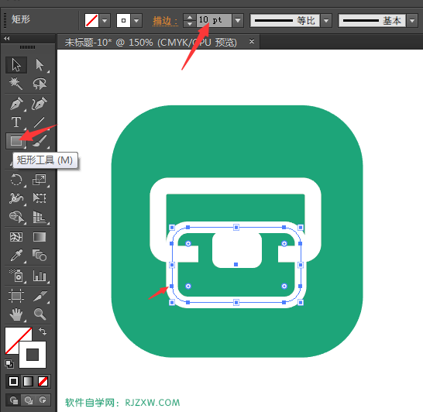The image size is (423, 412).
Task: Click the control bar stroke swatch
Action: click(x=123, y=20)
